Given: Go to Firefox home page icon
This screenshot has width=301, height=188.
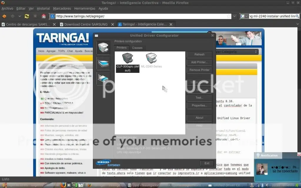Looking at the screenshot, I should tap(44, 16).
